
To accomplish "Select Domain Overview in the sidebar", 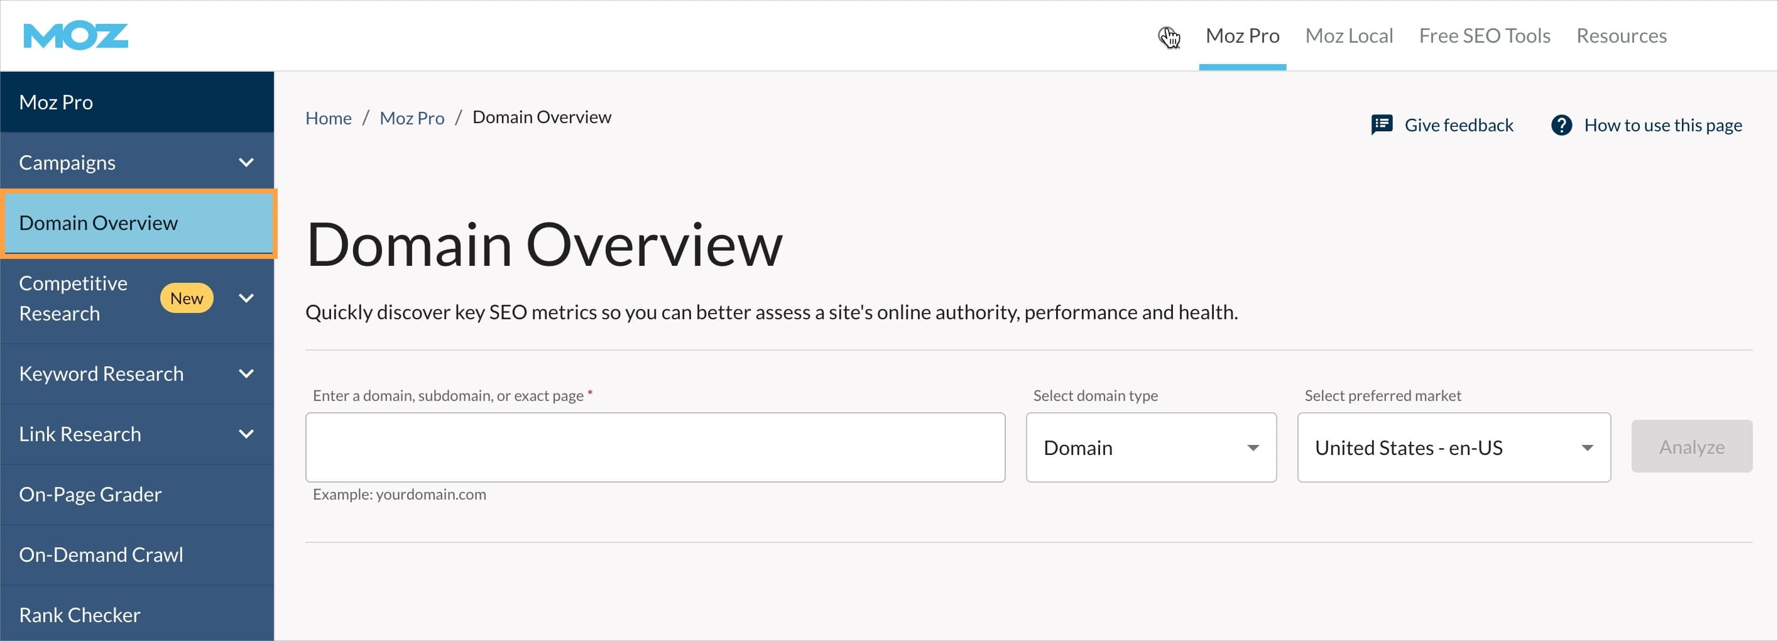I will pos(99,222).
